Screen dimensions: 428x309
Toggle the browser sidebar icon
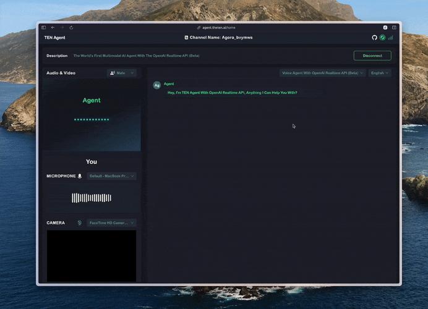(44, 28)
